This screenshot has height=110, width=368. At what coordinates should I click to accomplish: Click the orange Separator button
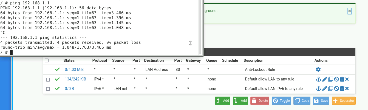pos(344,101)
